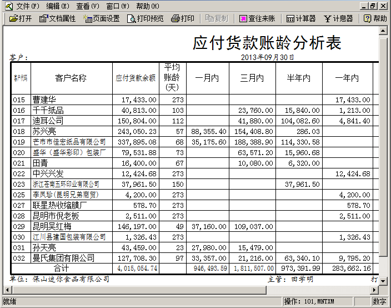Select 昆明吴红梅 row
This screenshot has width=391, height=308.
pyautogui.click(x=52, y=226)
